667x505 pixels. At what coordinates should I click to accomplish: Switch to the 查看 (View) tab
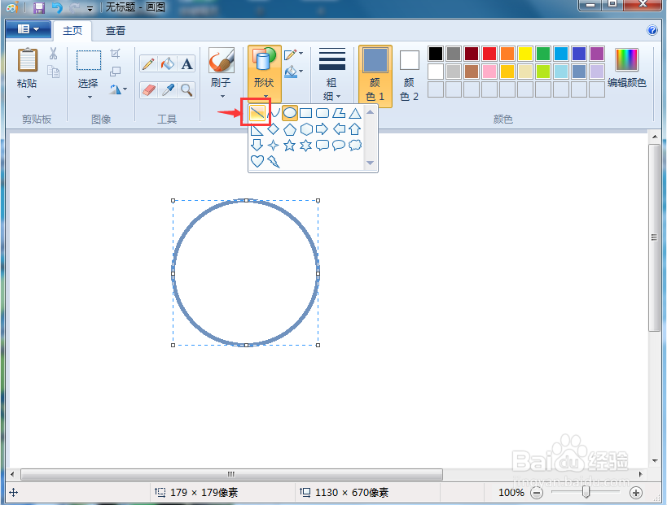(116, 31)
